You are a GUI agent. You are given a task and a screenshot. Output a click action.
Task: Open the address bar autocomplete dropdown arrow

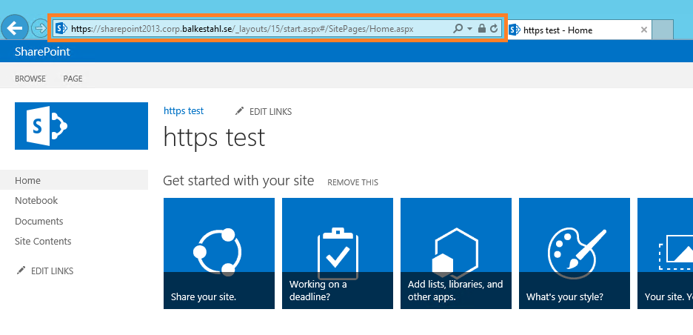click(469, 29)
